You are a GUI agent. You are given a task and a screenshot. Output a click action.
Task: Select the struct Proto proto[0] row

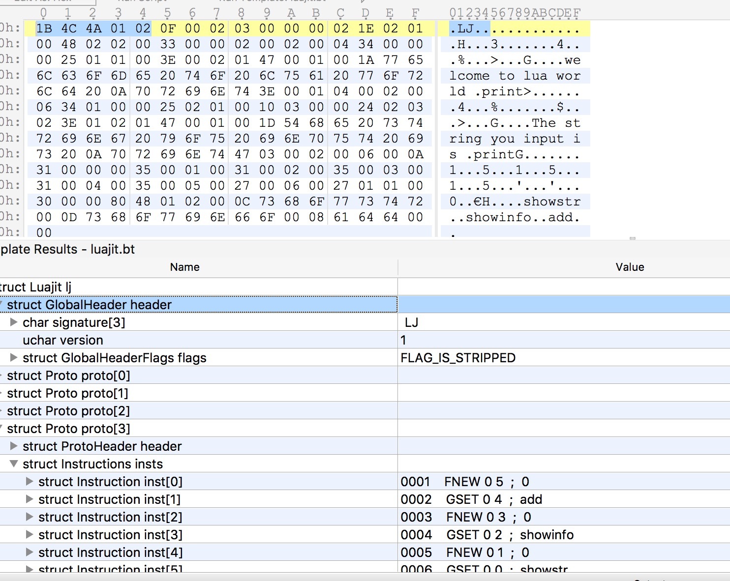pyautogui.click(x=68, y=376)
